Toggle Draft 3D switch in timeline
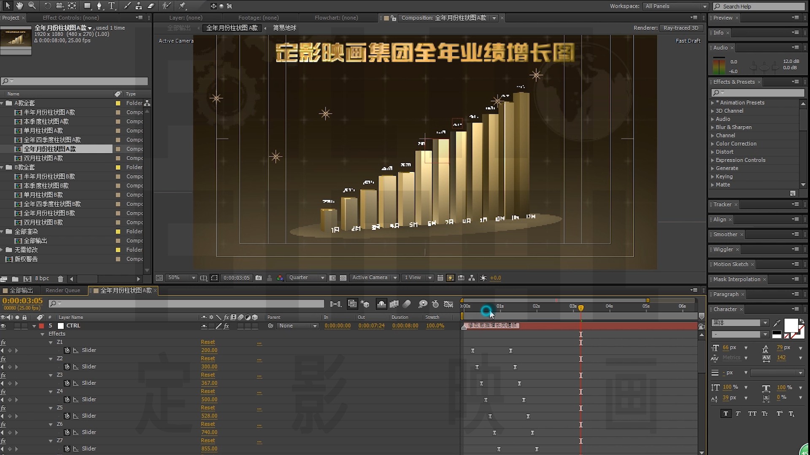Screen dimensions: 810x455 pyautogui.click(x=365, y=304)
